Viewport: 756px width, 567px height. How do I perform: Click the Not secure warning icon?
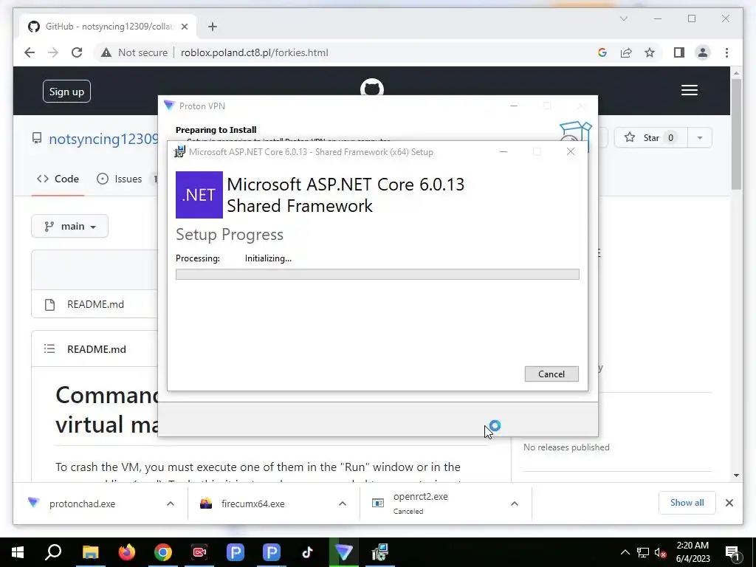click(106, 52)
